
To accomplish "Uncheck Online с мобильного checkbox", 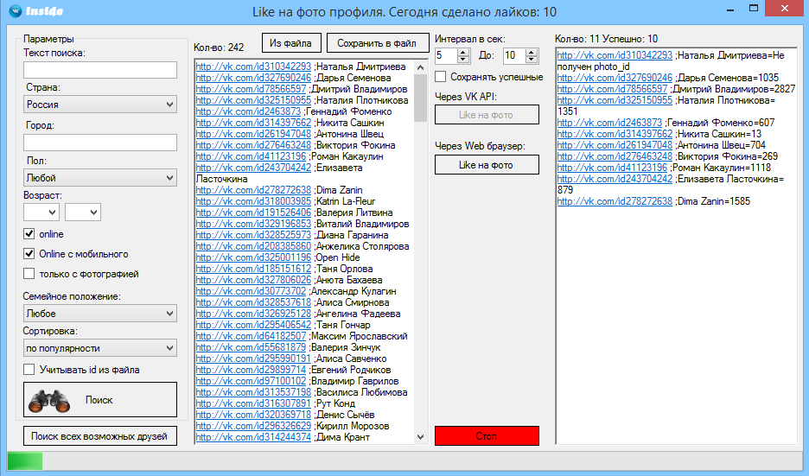I will point(29,254).
